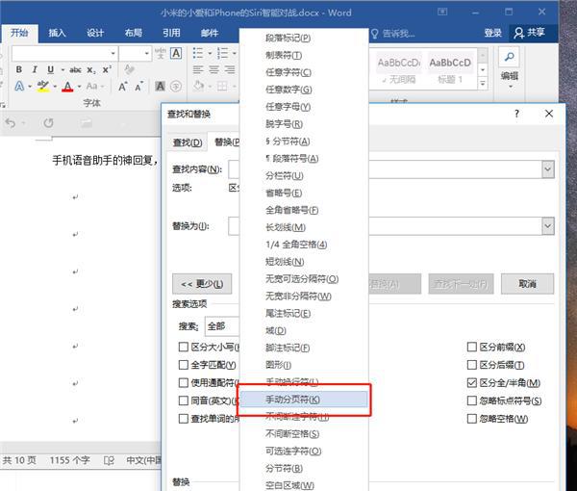
Task: Click the numbering list icon
Action: (x=222, y=53)
